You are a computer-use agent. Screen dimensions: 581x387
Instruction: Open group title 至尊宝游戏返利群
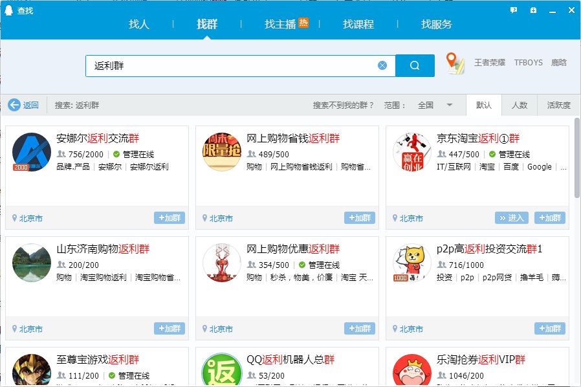tap(98, 359)
